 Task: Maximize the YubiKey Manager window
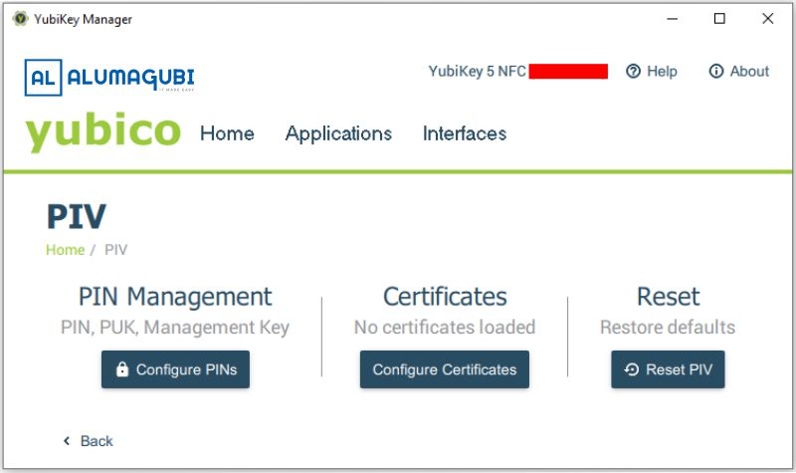click(719, 19)
